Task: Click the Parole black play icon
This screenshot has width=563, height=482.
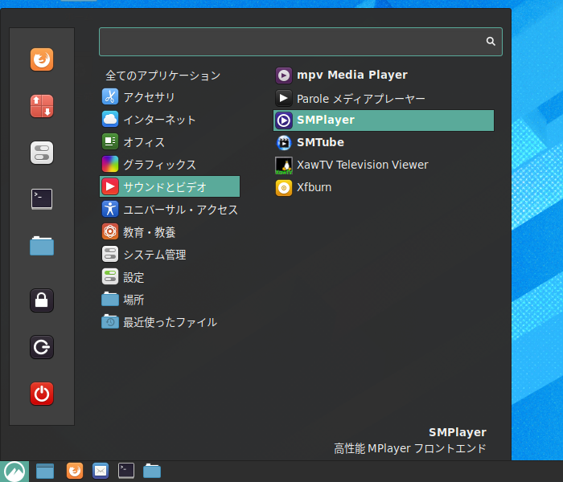Action: (x=284, y=98)
